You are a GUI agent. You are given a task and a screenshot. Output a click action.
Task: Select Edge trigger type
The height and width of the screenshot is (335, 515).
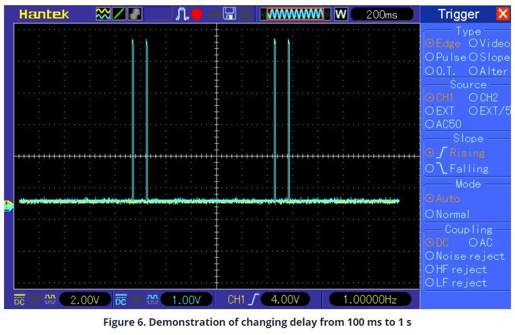tap(443, 43)
